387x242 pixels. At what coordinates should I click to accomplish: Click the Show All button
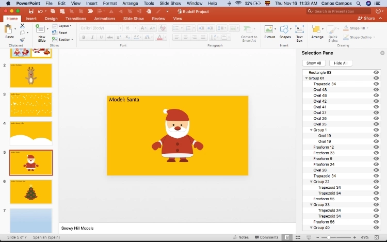tap(314, 63)
